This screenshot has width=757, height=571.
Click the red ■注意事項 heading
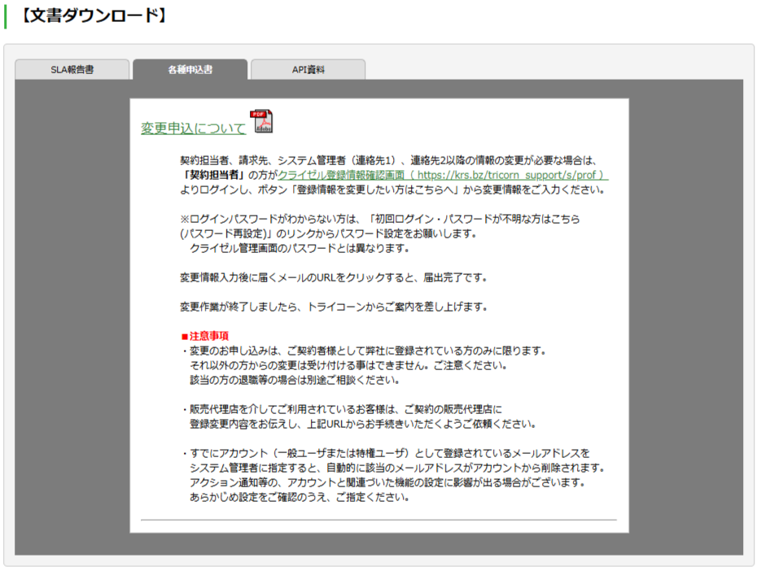coord(204,336)
